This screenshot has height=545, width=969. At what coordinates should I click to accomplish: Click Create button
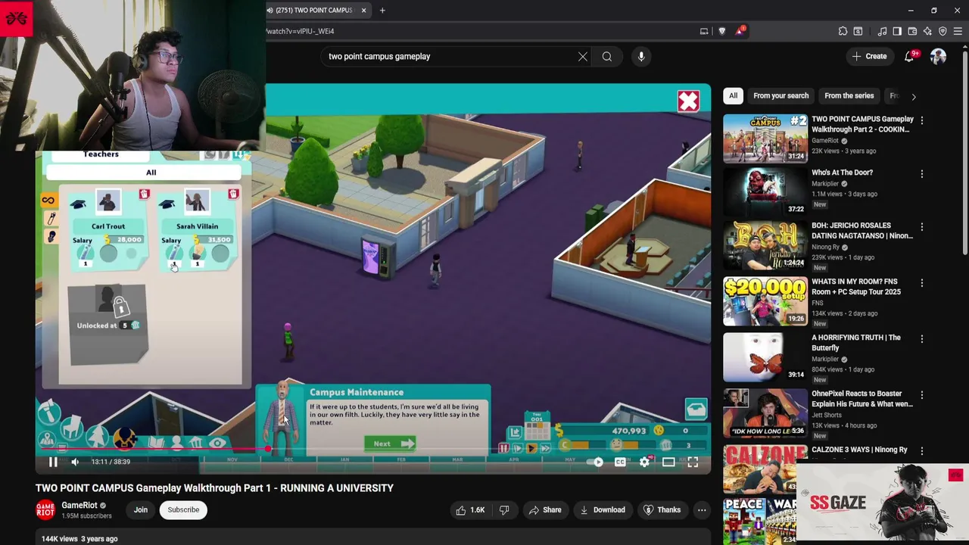869,56
